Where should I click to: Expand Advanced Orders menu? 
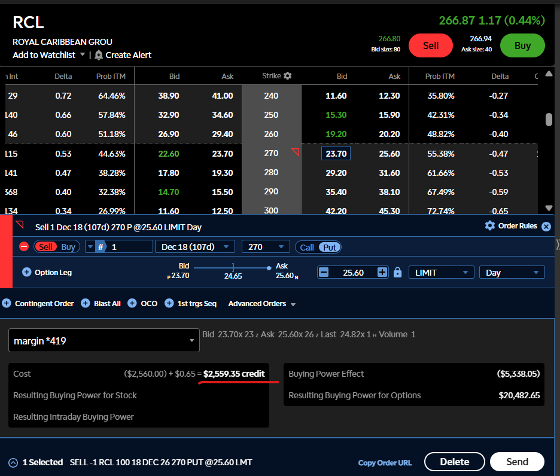(x=262, y=304)
